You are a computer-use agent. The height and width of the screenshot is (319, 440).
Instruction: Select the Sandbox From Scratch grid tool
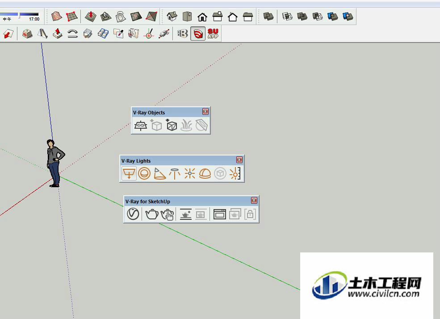(72, 17)
